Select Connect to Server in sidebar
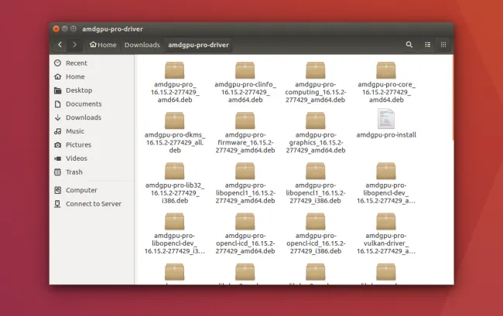Screen dimensions: 503x316 pyautogui.click(x=93, y=204)
